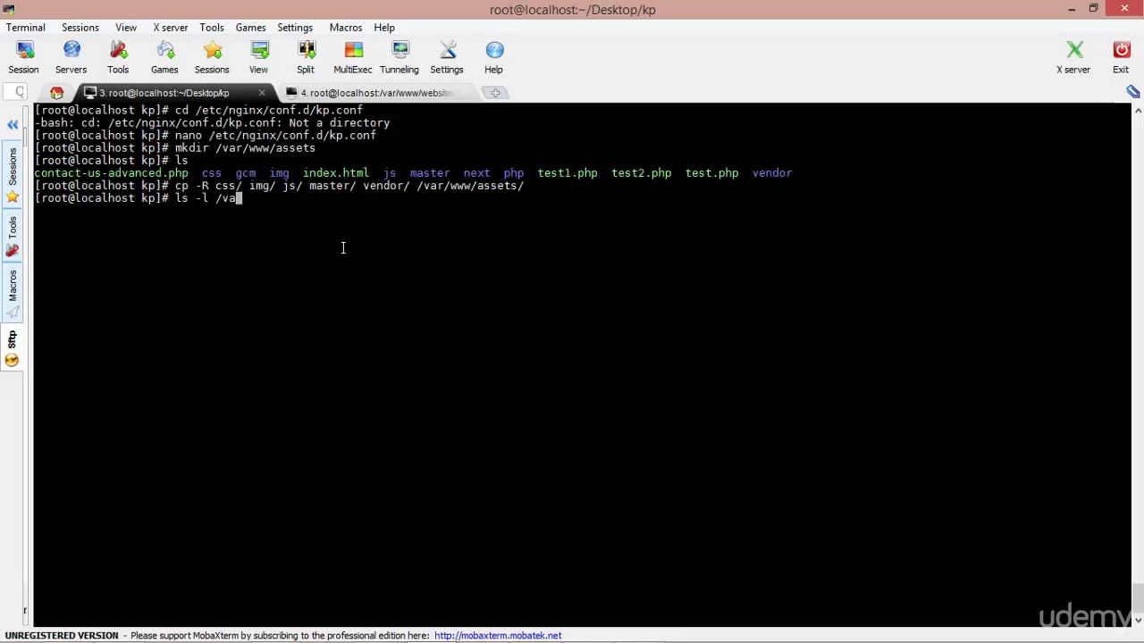Open a new terminal tab with plus button
The image size is (1144, 643).
tap(496, 93)
